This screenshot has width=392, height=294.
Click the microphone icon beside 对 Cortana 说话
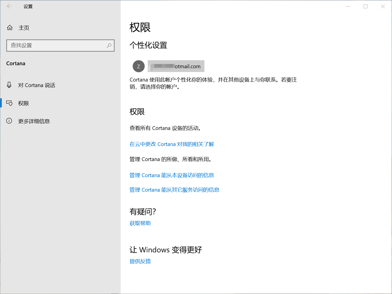[9, 85]
